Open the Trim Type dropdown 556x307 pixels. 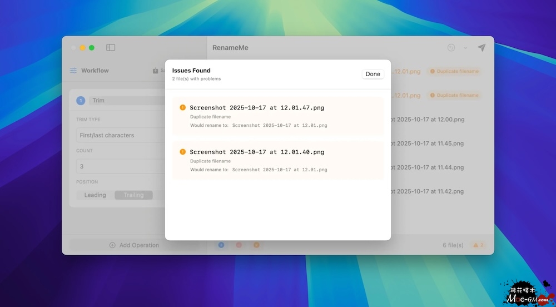[x=120, y=135]
